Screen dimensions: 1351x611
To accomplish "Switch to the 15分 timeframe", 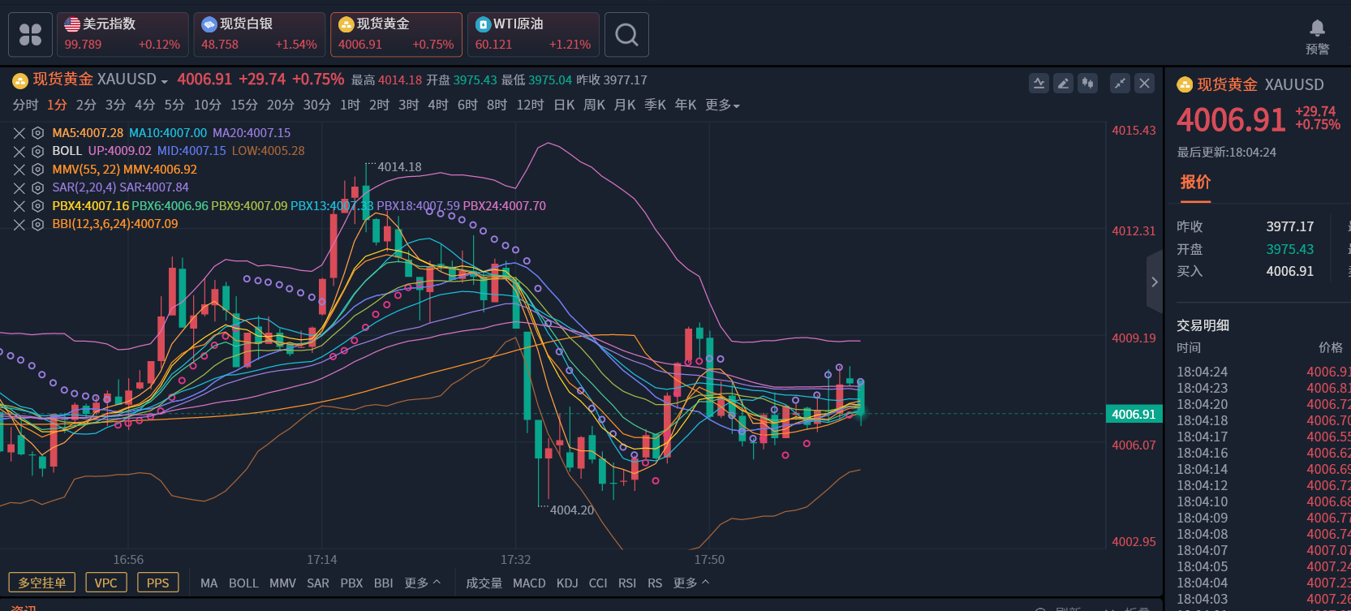I will (243, 105).
